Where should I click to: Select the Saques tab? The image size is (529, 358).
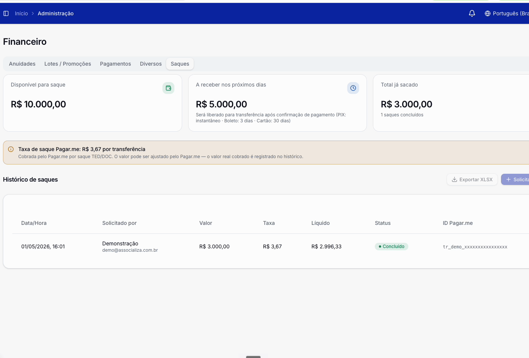180,64
